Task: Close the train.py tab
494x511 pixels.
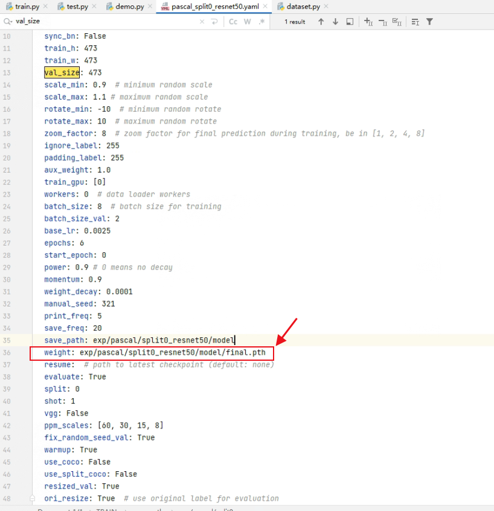Action: coord(45,6)
